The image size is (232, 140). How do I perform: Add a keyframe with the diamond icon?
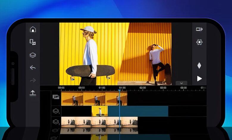[199, 66]
